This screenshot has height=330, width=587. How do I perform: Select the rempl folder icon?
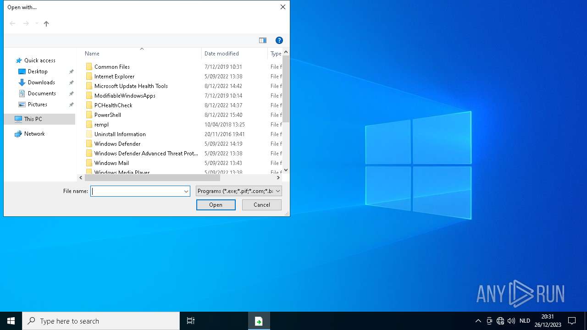[89, 125]
